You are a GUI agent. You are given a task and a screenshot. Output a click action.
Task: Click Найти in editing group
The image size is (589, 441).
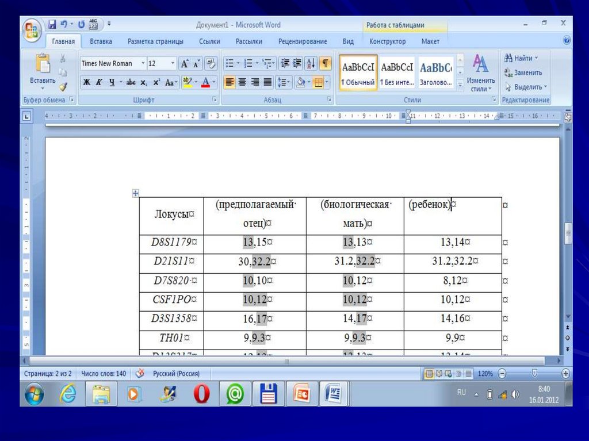[521, 58]
